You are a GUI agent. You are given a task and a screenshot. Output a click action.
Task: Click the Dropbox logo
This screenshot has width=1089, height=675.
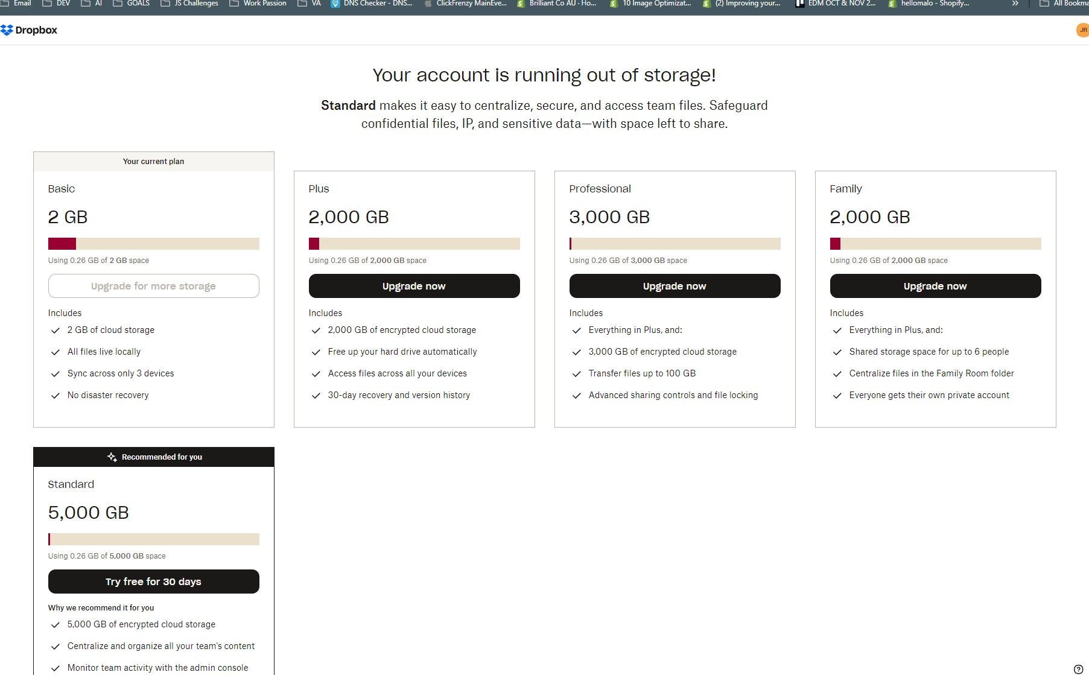coord(29,30)
